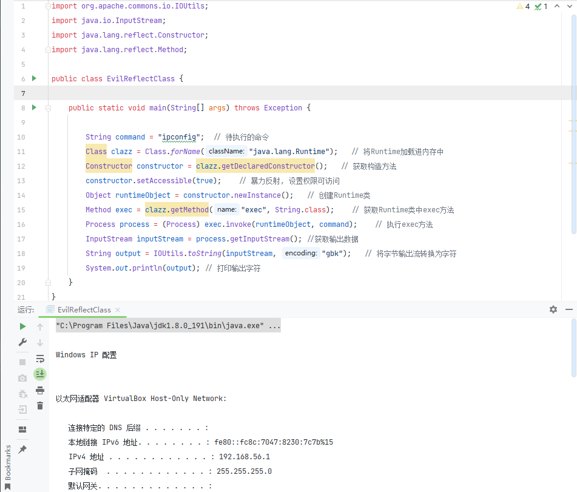Screen dimensions: 577x492
Task: Collapse the fold marker at line 4
Action: click(47, 49)
